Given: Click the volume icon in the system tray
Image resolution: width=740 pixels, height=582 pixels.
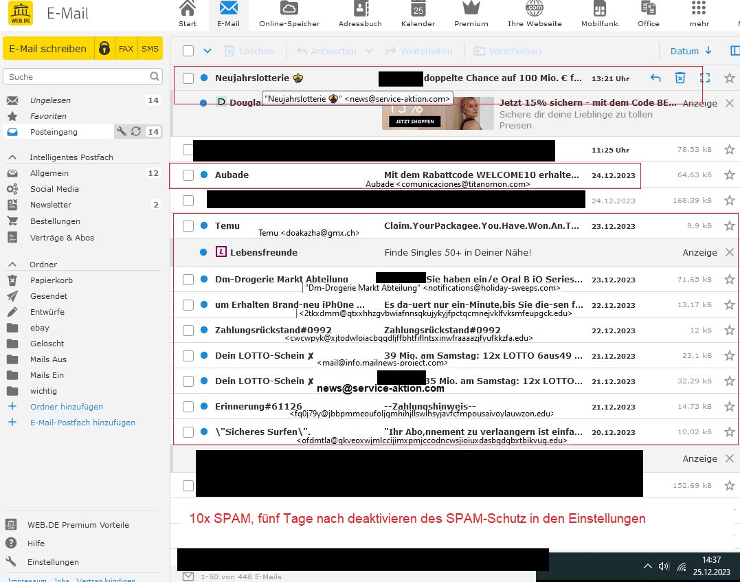Looking at the screenshot, I should coord(663,566).
